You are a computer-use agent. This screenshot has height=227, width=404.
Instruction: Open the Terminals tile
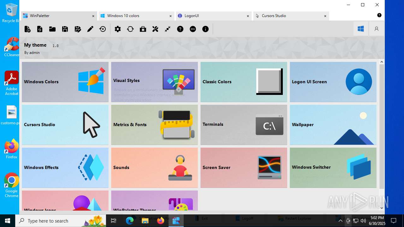point(244,125)
